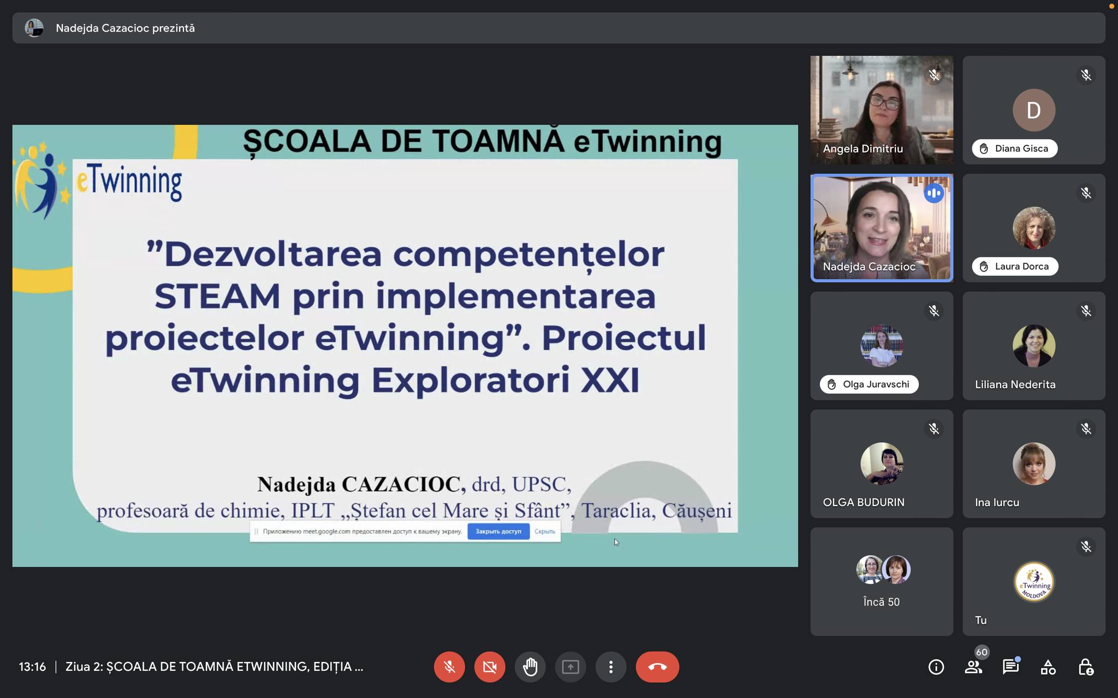The height and width of the screenshot is (698, 1118).
Task: Toggle the camera off button
Action: [490, 667]
